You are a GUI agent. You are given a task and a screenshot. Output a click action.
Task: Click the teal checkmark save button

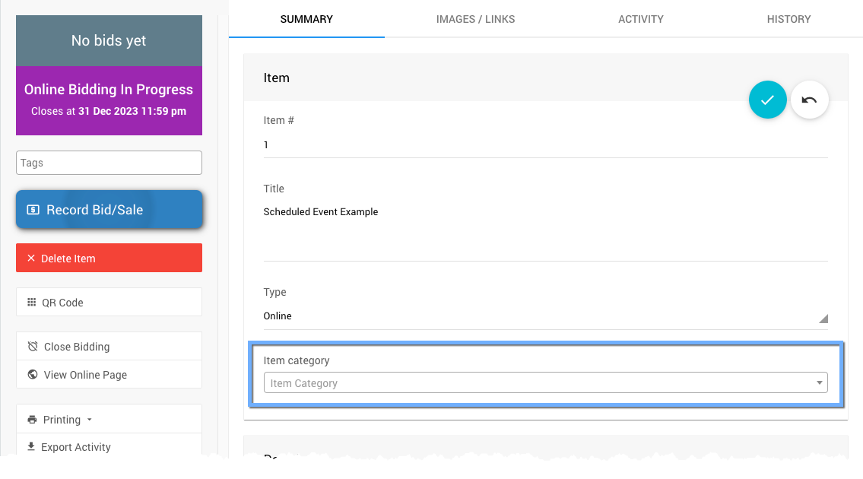(767, 100)
